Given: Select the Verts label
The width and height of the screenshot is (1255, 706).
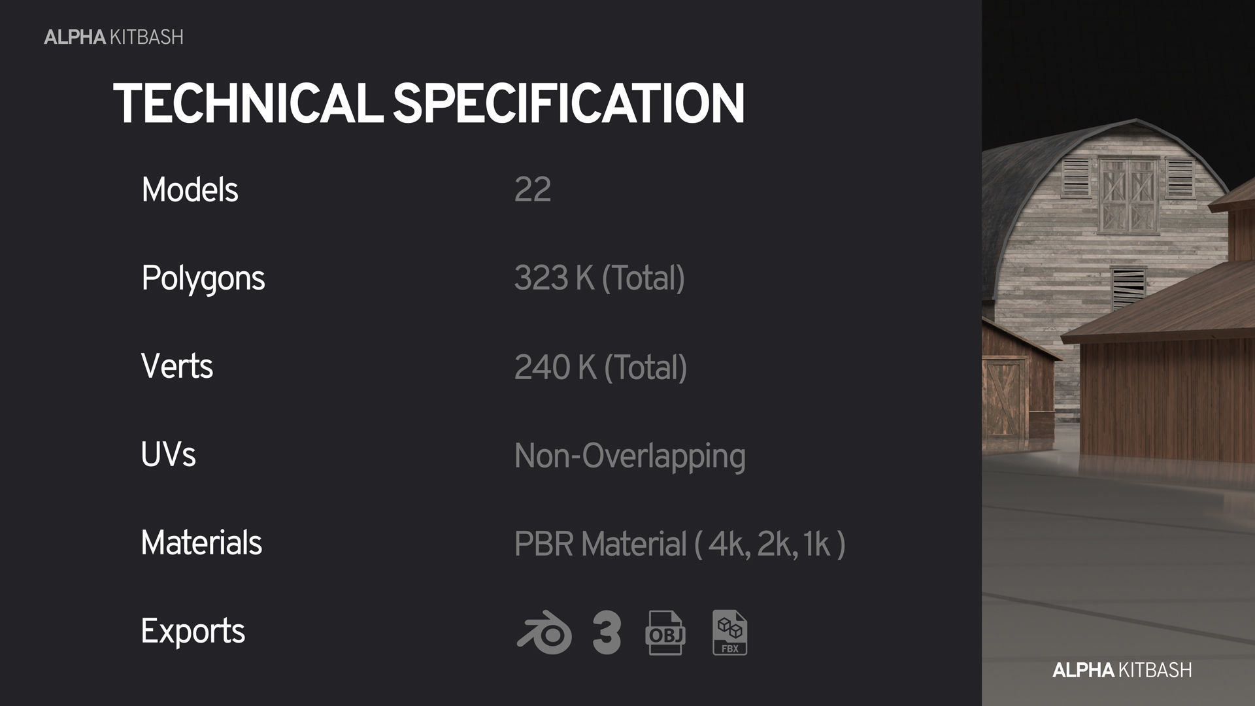Looking at the screenshot, I should point(176,366).
